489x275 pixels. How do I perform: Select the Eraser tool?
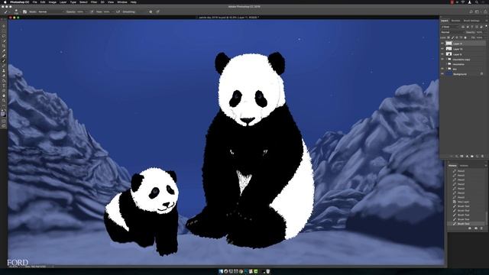pyautogui.click(x=4, y=76)
